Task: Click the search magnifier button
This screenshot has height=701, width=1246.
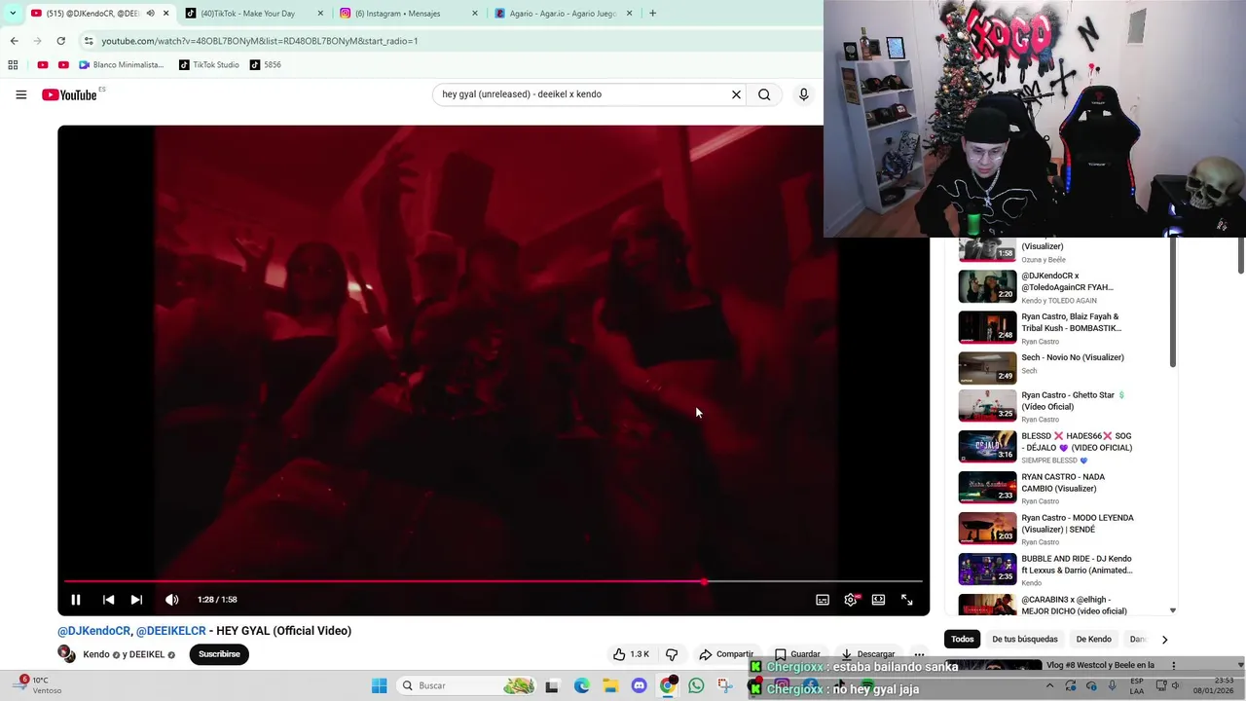Action: click(x=764, y=94)
